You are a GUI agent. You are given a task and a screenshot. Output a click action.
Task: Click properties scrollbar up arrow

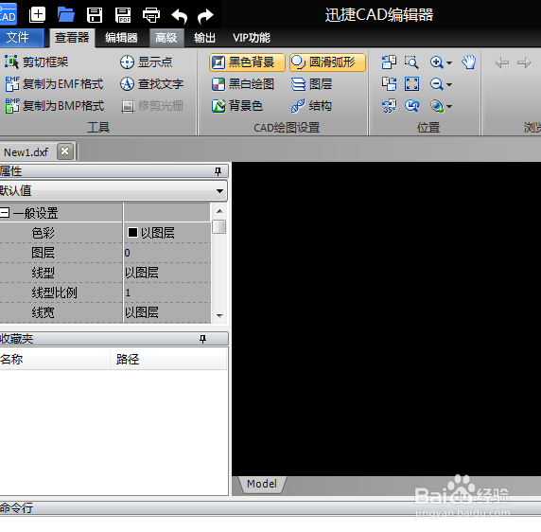click(219, 211)
